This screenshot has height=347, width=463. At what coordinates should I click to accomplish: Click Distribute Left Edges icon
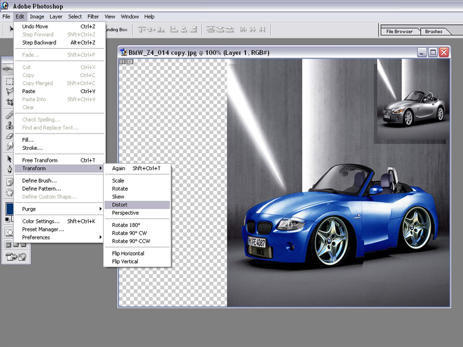pyautogui.click(x=243, y=29)
